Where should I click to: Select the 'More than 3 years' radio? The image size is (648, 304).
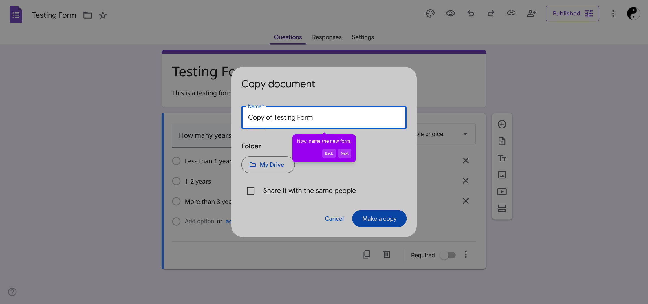176,201
